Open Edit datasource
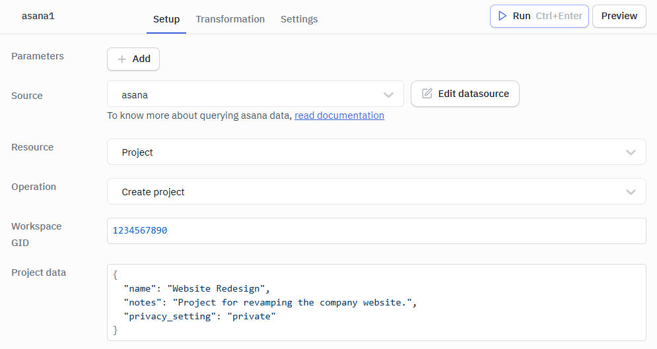The image size is (657, 349). [x=465, y=94]
